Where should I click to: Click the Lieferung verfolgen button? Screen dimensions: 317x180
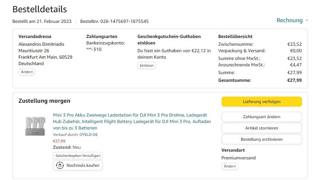[261, 101]
